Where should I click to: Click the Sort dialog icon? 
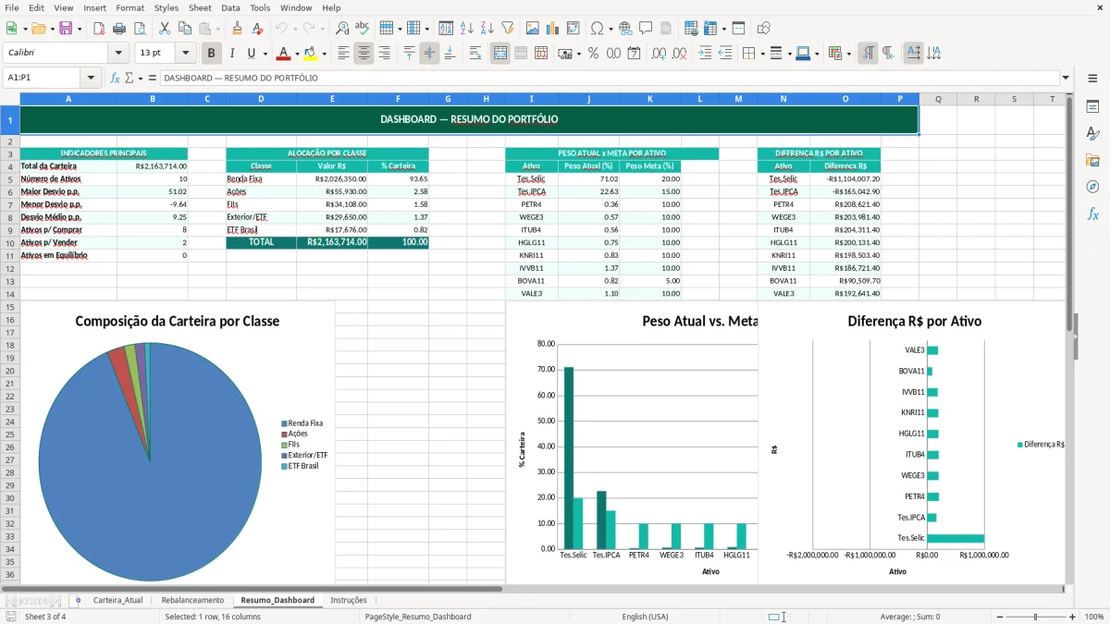pyautogui.click(x=446, y=29)
